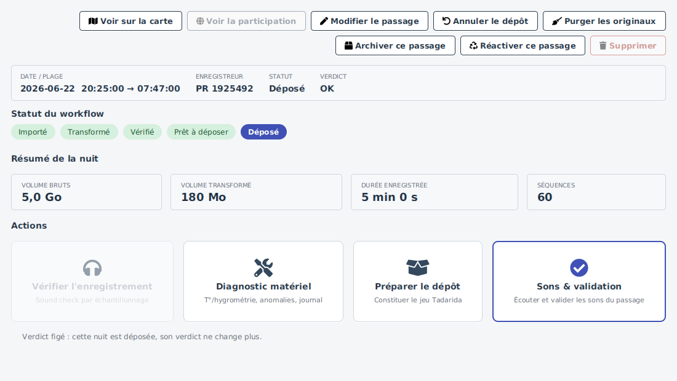Image resolution: width=677 pixels, height=381 pixels.
Task: Select the Importé workflow step
Action: [33, 132]
